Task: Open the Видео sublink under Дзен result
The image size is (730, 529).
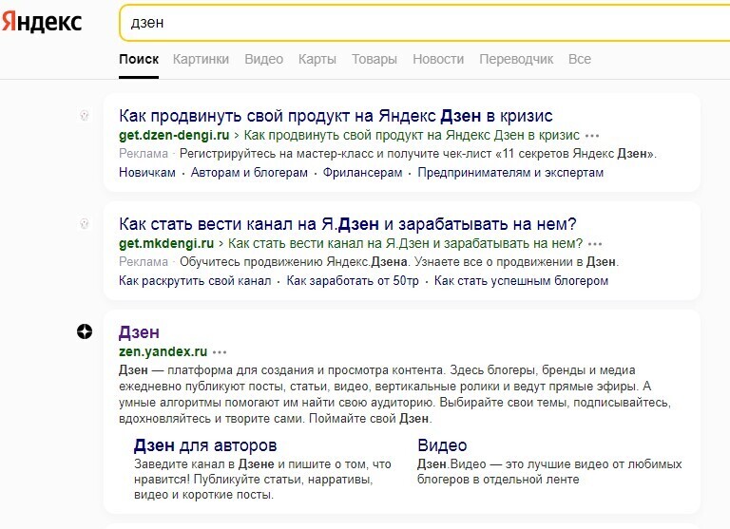Action: 442,445
